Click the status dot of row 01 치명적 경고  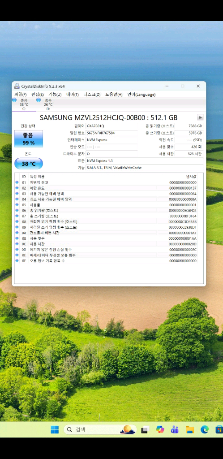pyautogui.click(x=17, y=182)
